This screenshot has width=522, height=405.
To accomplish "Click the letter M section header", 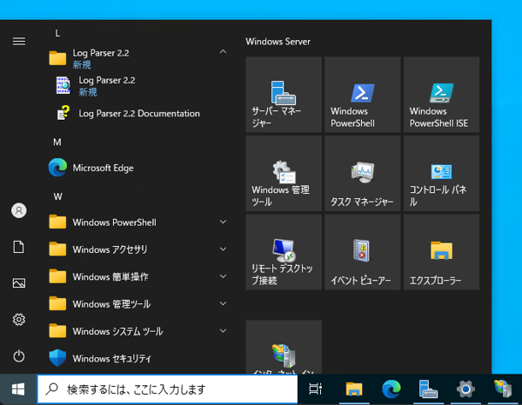I will (57, 142).
